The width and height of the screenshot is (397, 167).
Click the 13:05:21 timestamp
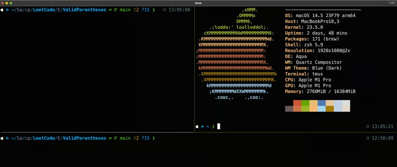coord(382,126)
